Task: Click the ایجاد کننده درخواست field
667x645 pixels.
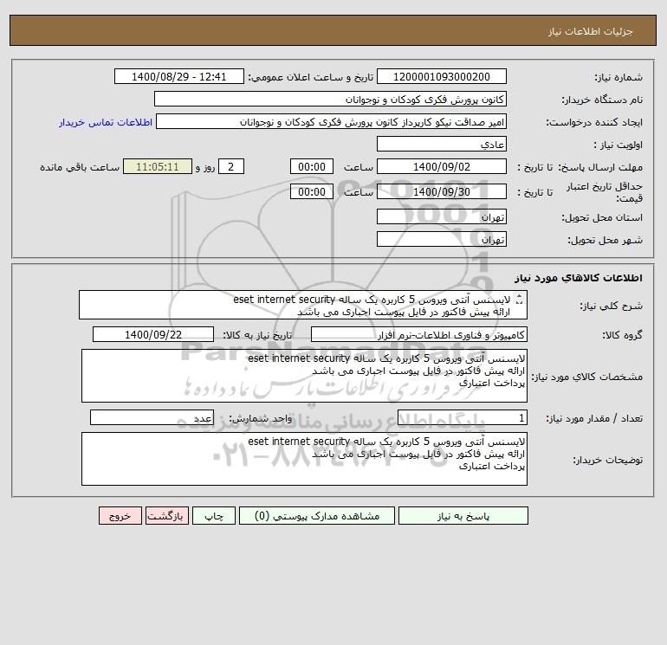Action: pos(332,121)
